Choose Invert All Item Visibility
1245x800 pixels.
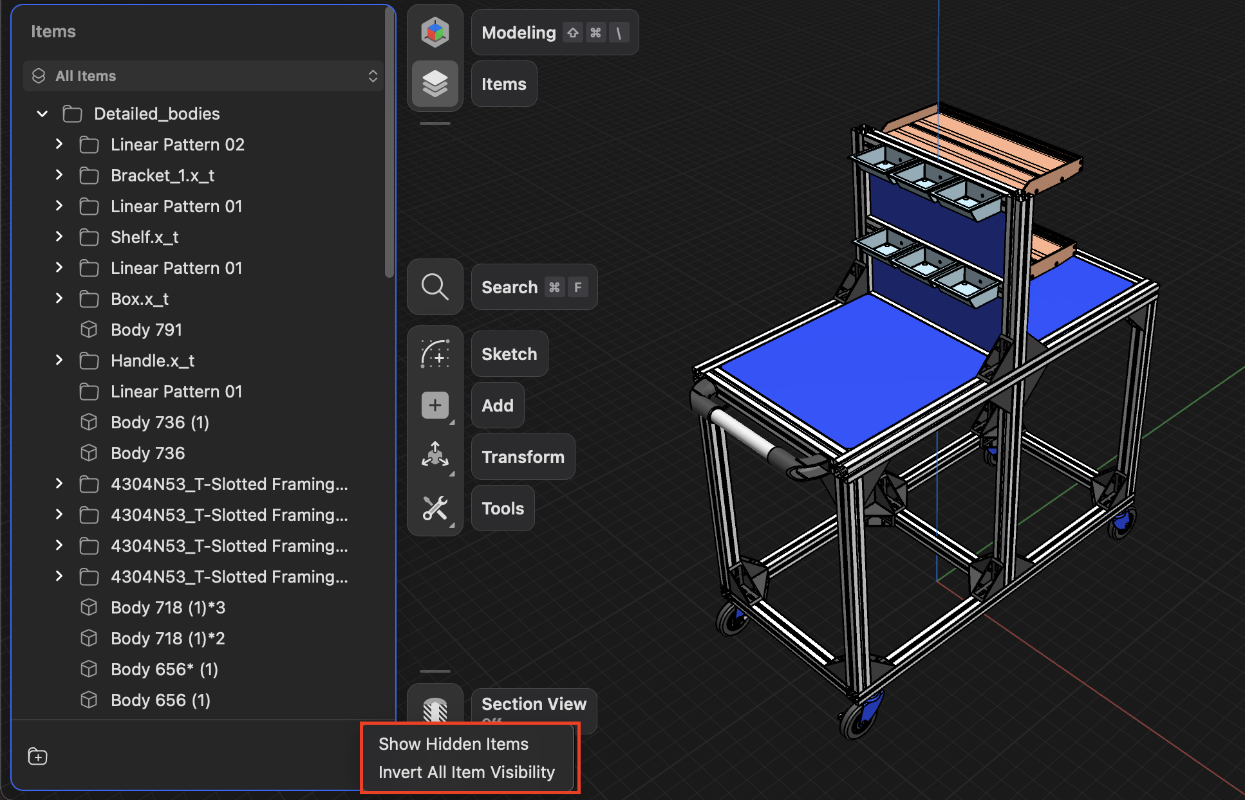(x=467, y=772)
